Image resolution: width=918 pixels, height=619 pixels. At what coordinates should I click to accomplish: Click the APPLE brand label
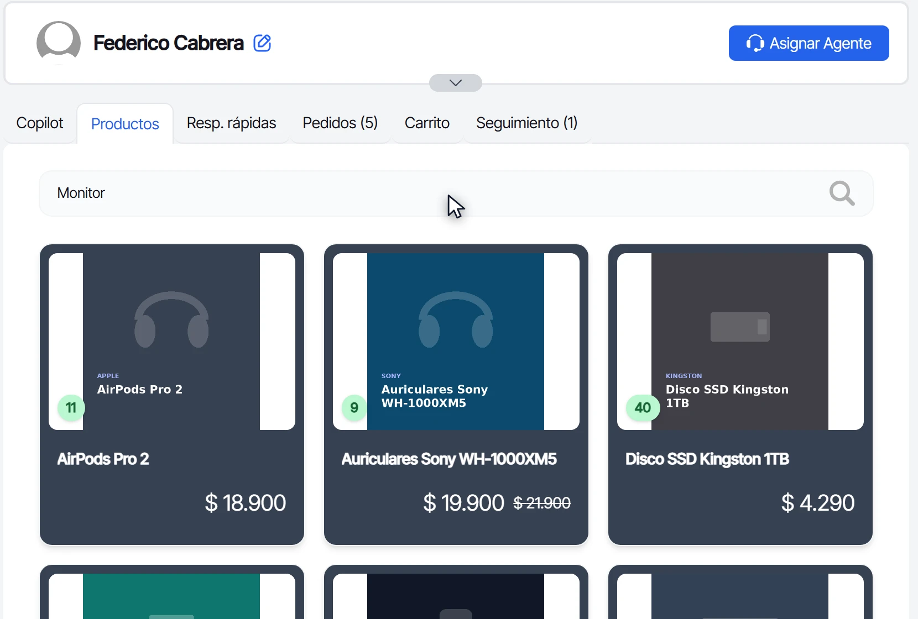coord(108,376)
